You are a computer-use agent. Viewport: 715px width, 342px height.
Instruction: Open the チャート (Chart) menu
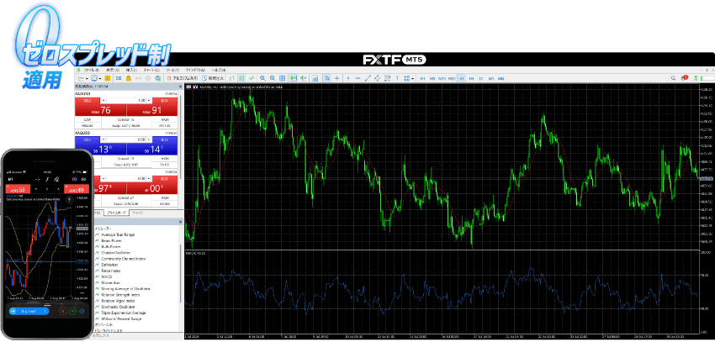[151, 70]
